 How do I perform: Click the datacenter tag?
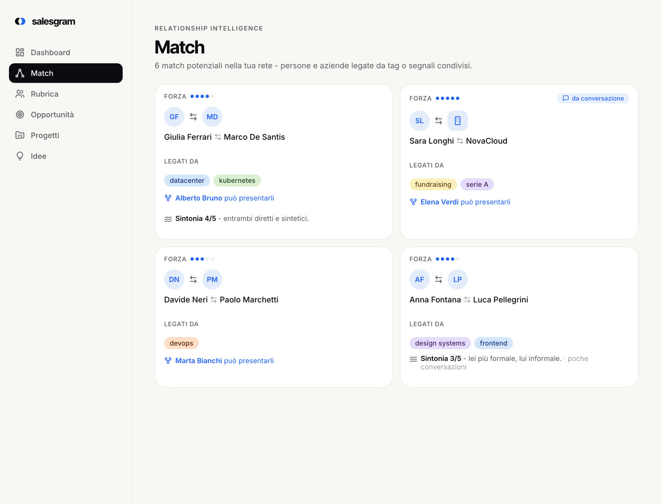click(187, 181)
